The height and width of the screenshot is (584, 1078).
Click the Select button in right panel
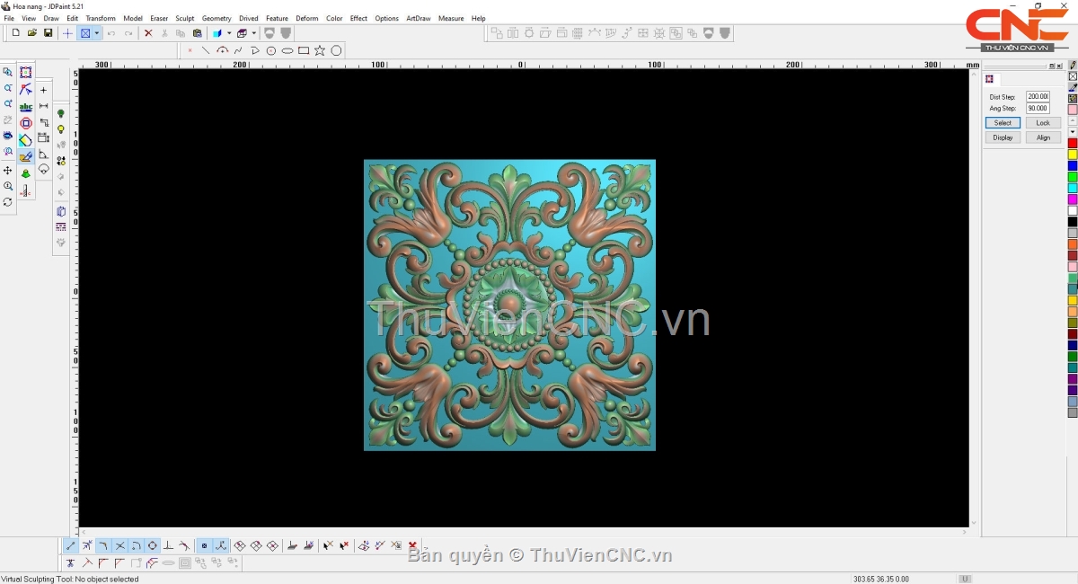coord(1003,123)
